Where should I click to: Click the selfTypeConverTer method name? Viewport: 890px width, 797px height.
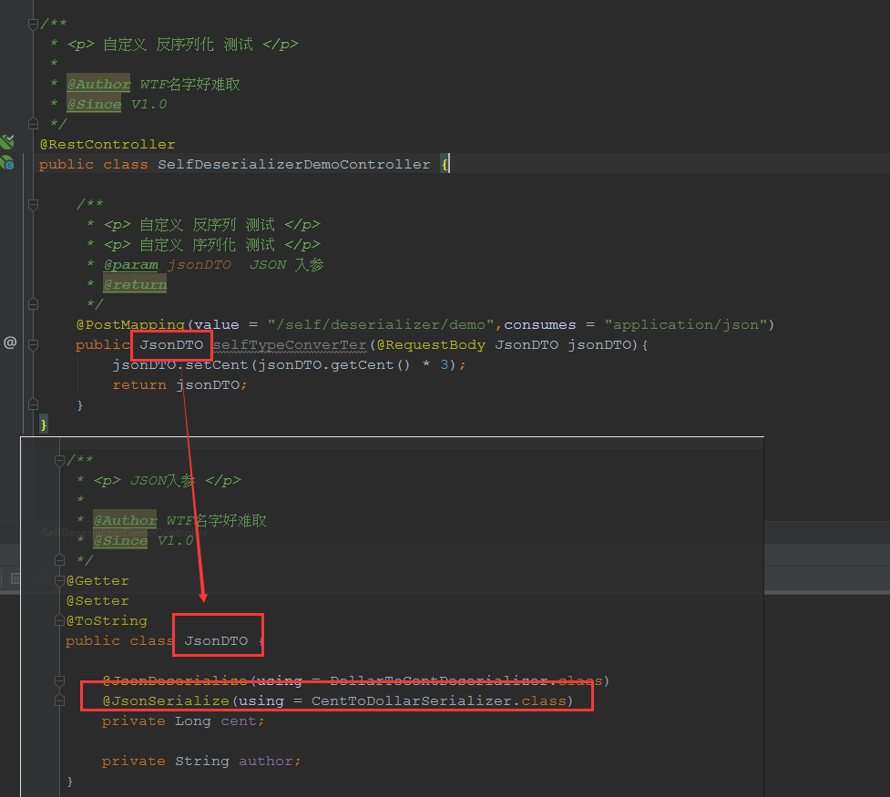click(x=290, y=344)
